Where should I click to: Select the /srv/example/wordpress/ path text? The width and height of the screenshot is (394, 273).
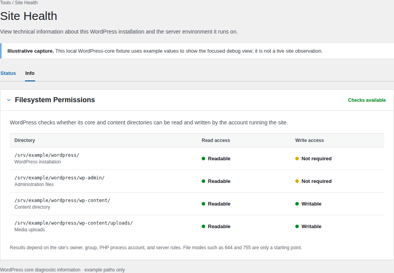pyautogui.click(x=47, y=155)
